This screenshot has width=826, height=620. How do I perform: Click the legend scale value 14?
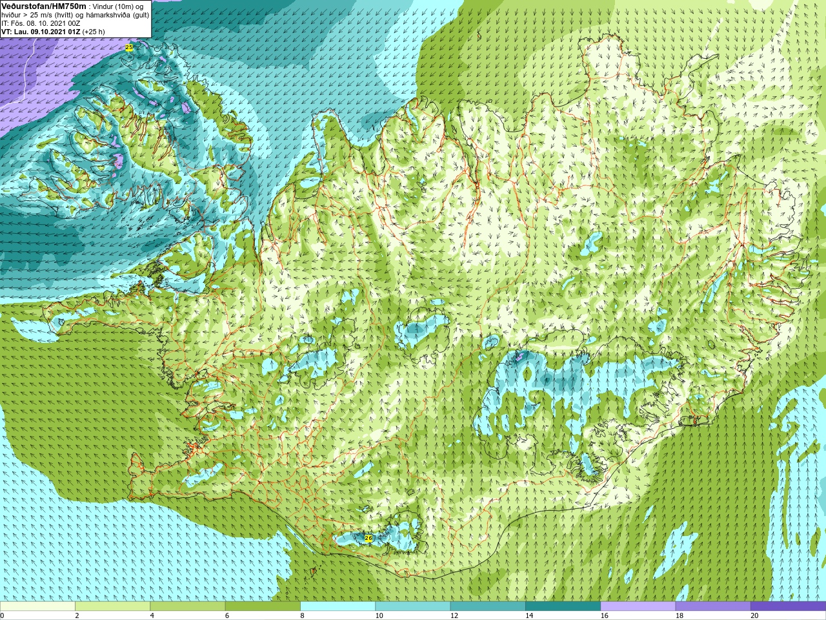click(x=529, y=615)
